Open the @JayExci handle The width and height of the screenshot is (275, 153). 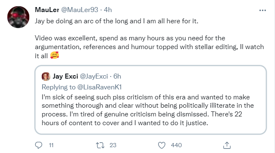coord(94,76)
